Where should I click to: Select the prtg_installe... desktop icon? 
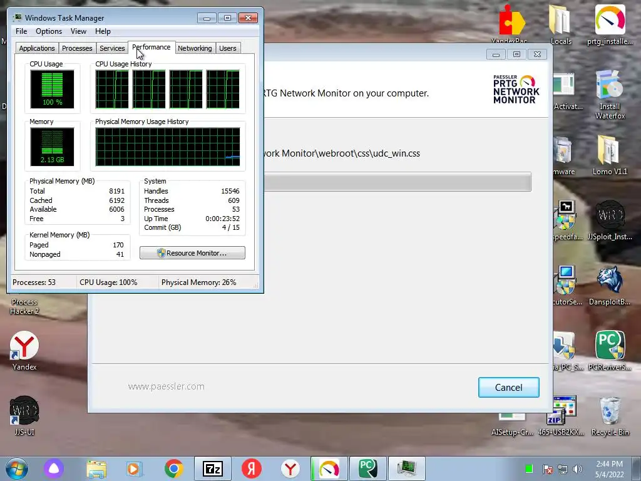(x=610, y=25)
